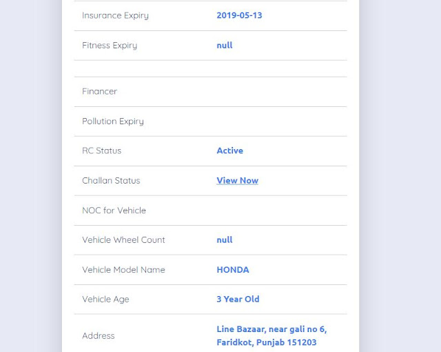The height and width of the screenshot is (352, 441).
Task: Click the Pollution Expiry label
Action: click(x=113, y=121)
